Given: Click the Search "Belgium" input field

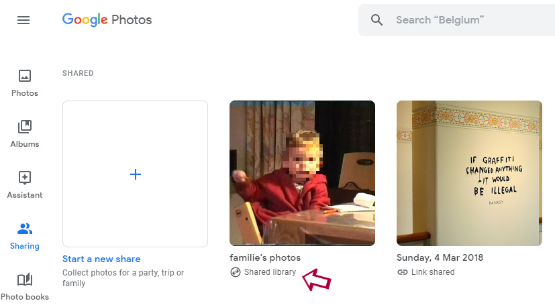Looking at the screenshot, I should (x=470, y=20).
